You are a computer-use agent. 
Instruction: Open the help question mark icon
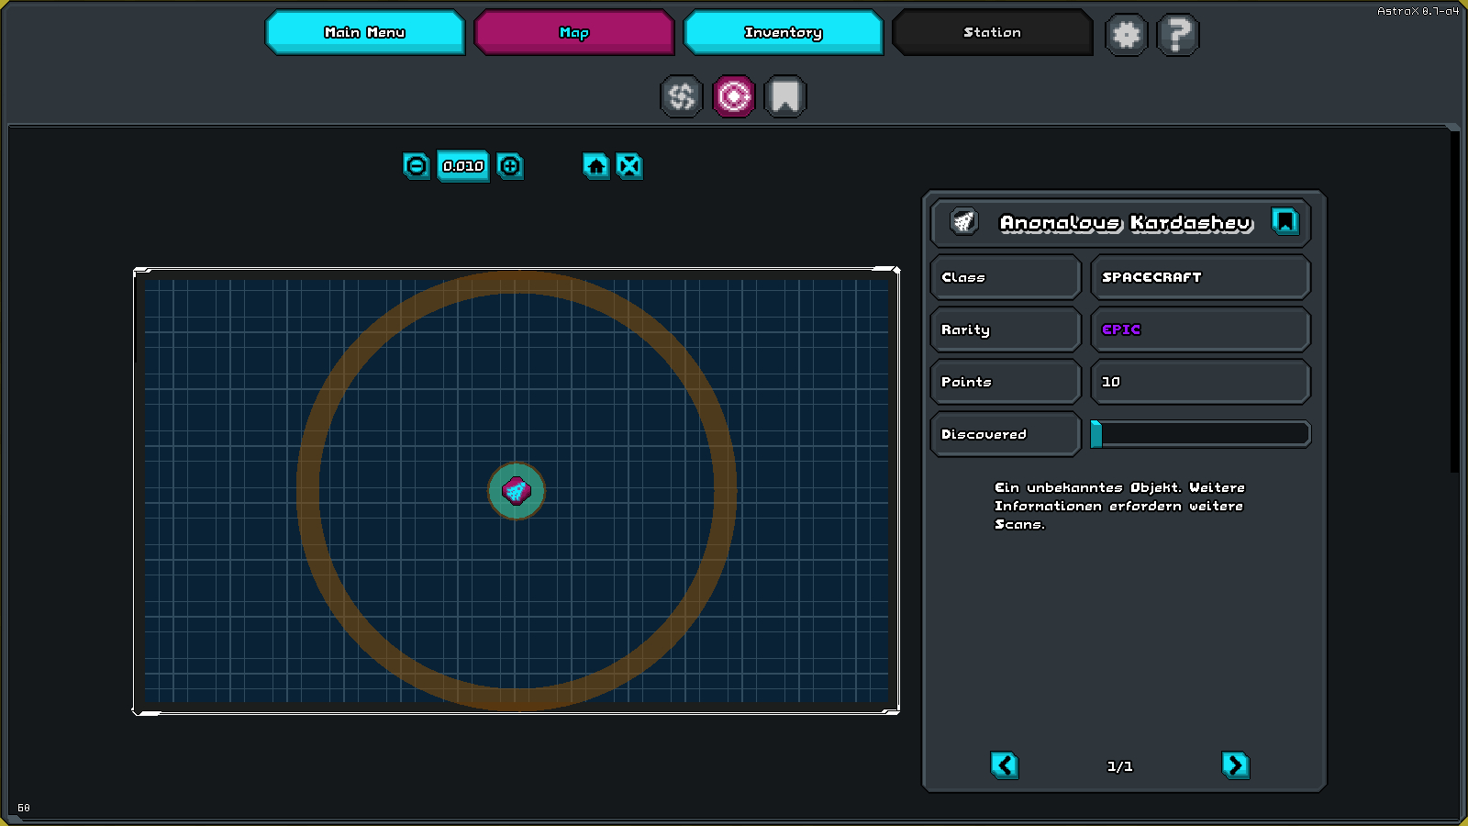coord(1178,35)
